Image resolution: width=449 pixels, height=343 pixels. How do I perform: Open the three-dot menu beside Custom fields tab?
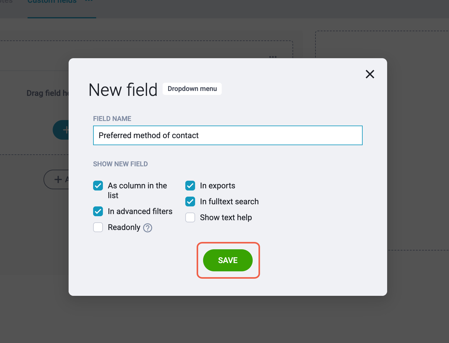tap(89, 1)
